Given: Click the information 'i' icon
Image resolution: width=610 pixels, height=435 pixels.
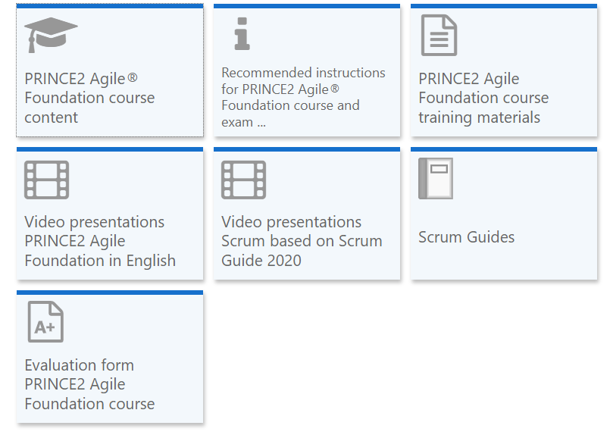Looking at the screenshot, I should (x=242, y=34).
